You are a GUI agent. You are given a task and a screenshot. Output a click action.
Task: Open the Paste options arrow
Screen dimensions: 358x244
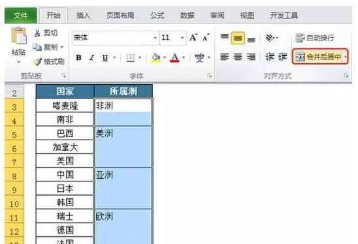coord(19,62)
